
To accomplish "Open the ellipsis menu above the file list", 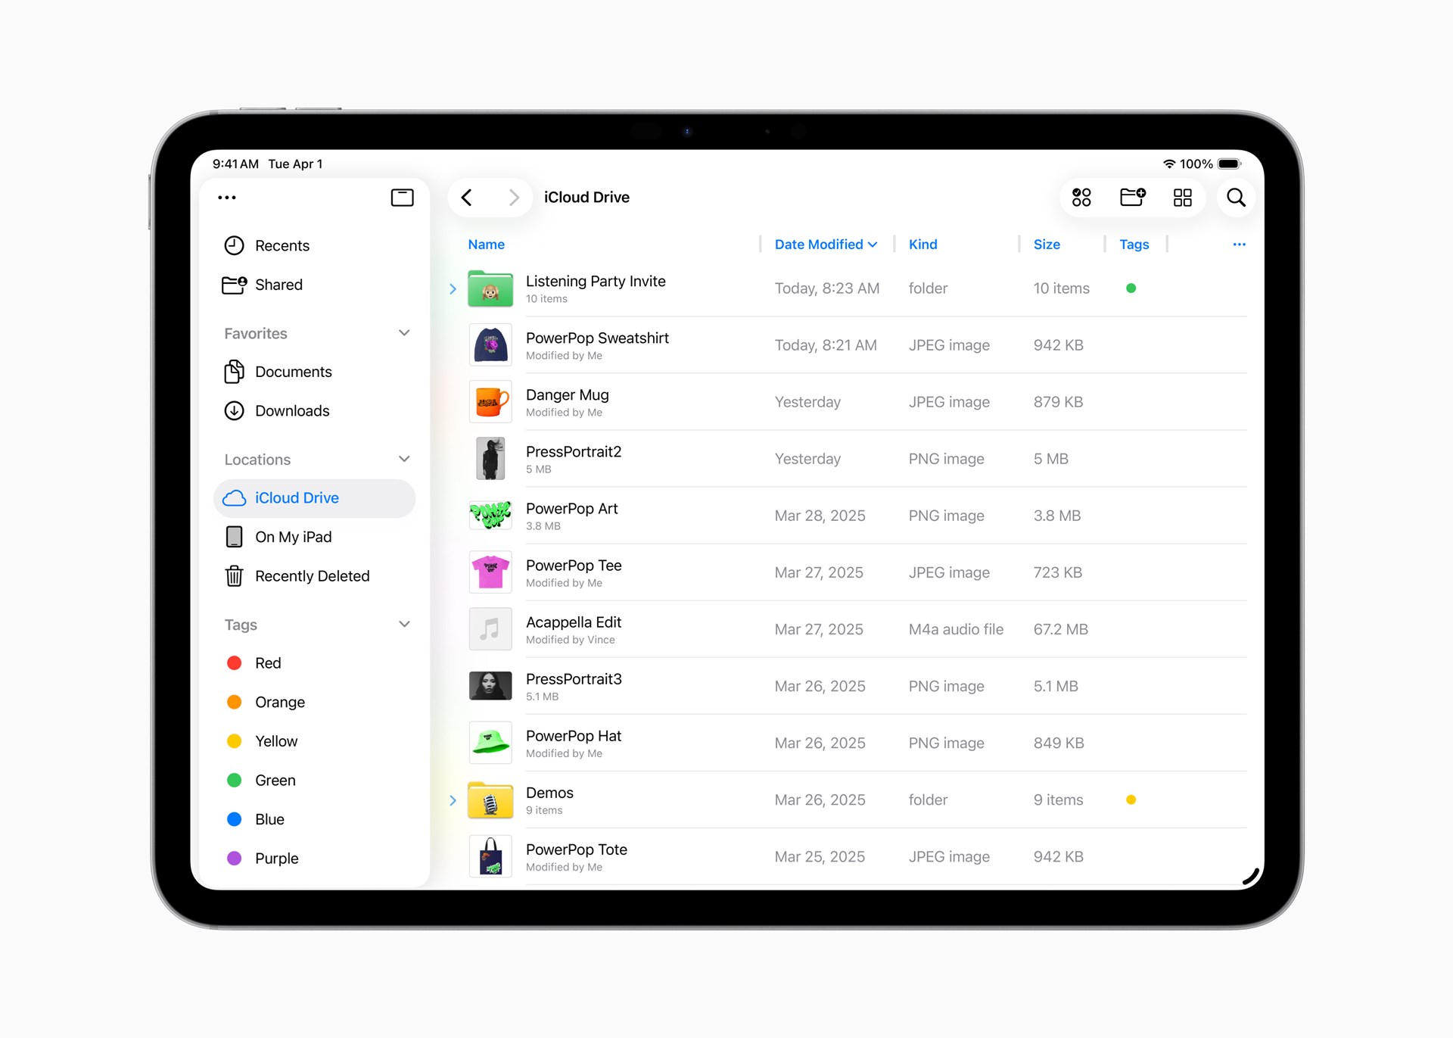I will [x=1239, y=244].
